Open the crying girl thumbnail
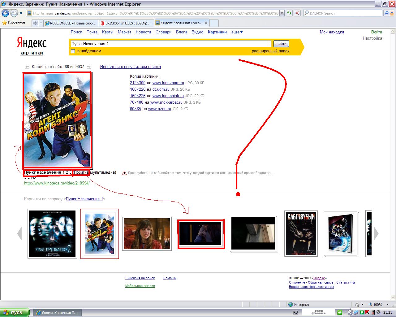 (147, 234)
